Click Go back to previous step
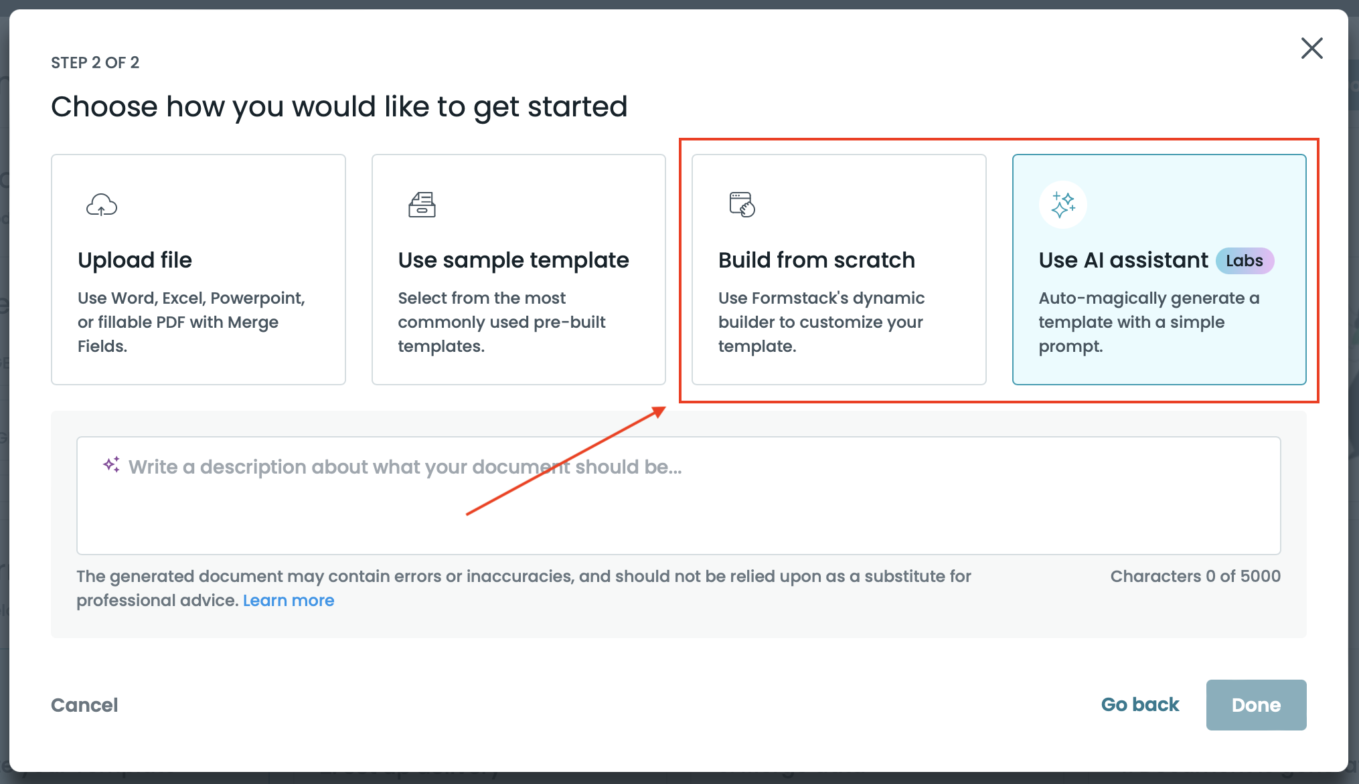 (1139, 705)
